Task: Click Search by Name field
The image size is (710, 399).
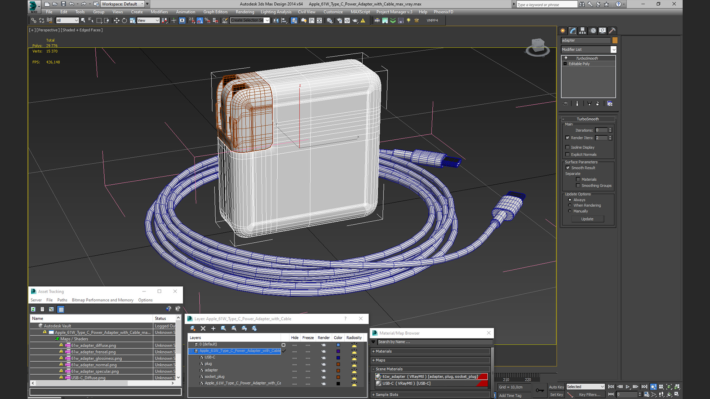Action: pos(434,342)
